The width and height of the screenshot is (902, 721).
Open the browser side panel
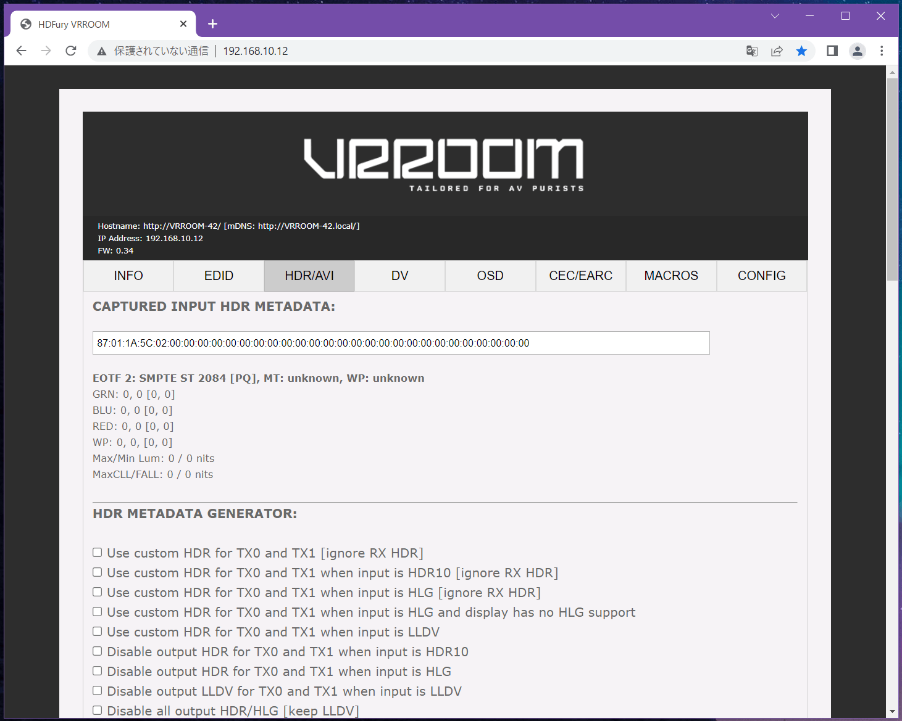pos(832,51)
